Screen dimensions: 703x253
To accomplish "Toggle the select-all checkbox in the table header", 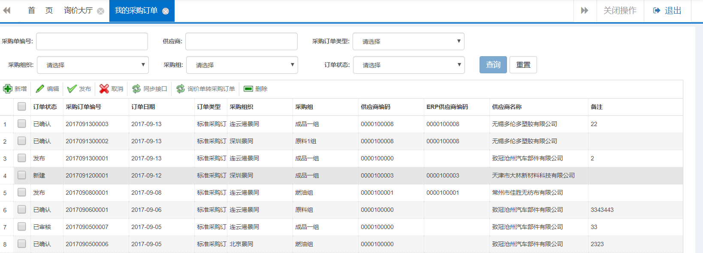I will (x=22, y=106).
